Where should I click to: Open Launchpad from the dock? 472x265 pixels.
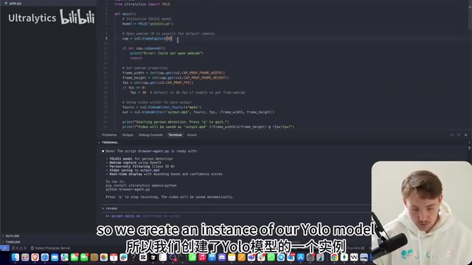[x=25, y=257]
